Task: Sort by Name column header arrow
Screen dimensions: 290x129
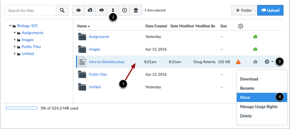Action: (x=89, y=26)
